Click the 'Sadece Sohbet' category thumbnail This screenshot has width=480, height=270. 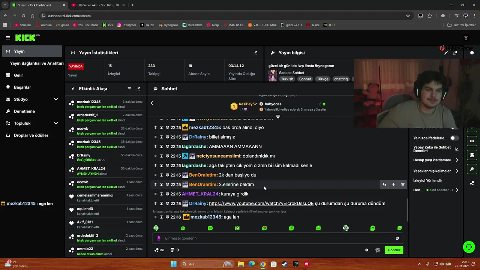pyautogui.click(x=273, y=75)
